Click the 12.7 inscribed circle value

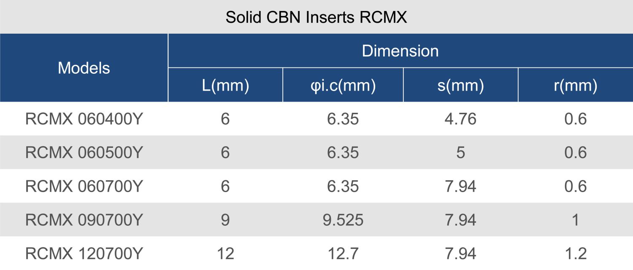[x=343, y=254]
